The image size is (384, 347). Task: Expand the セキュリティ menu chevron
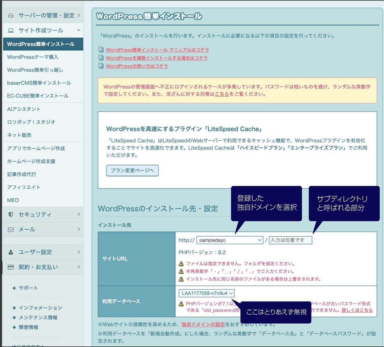(x=79, y=214)
